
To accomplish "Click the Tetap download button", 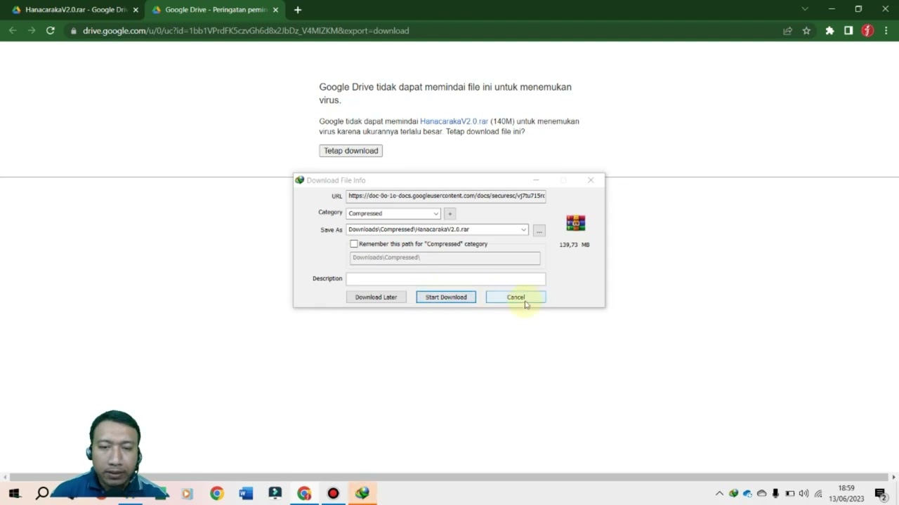I will [x=350, y=151].
